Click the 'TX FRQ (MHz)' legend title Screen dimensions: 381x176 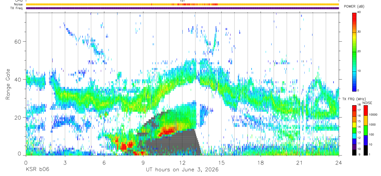point(354,99)
